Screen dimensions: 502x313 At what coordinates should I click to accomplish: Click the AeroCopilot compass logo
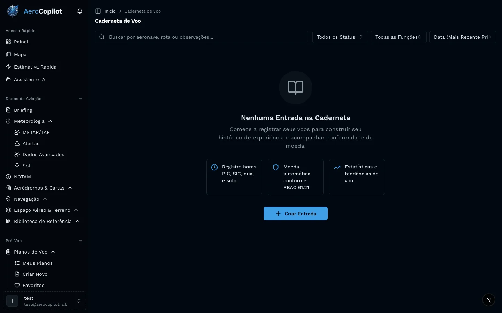(x=13, y=11)
